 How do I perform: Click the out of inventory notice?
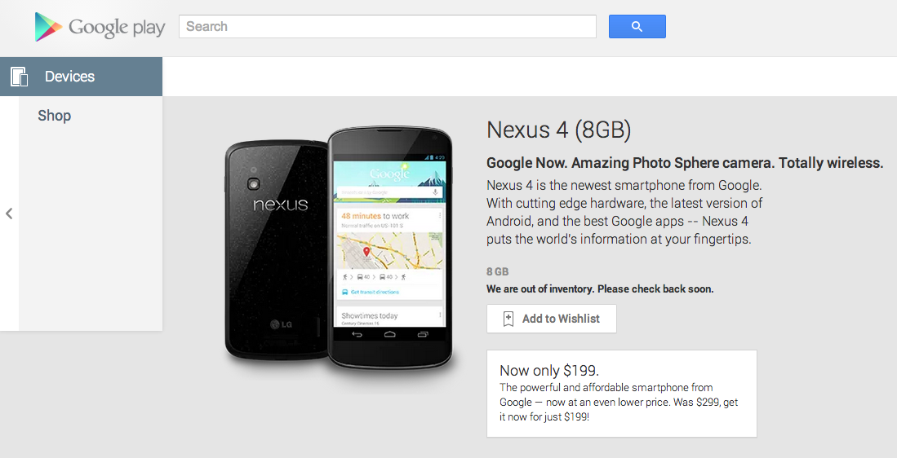tap(600, 289)
